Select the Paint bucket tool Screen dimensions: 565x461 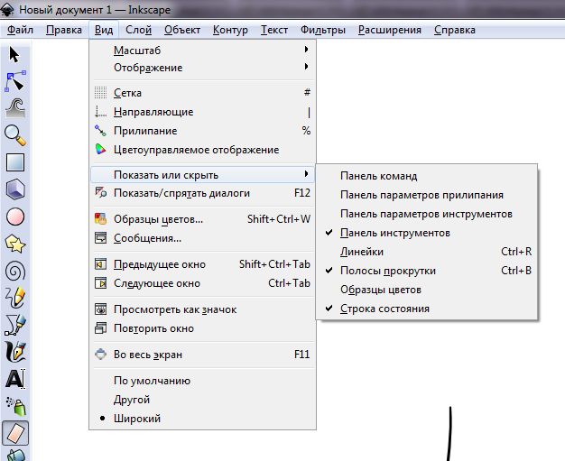(x=15, y=455)
